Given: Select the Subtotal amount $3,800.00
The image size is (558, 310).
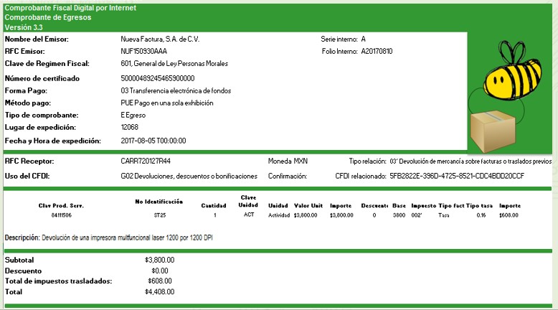Looking at the screenshot, I should pyautogui.click(x=161, y=260).
